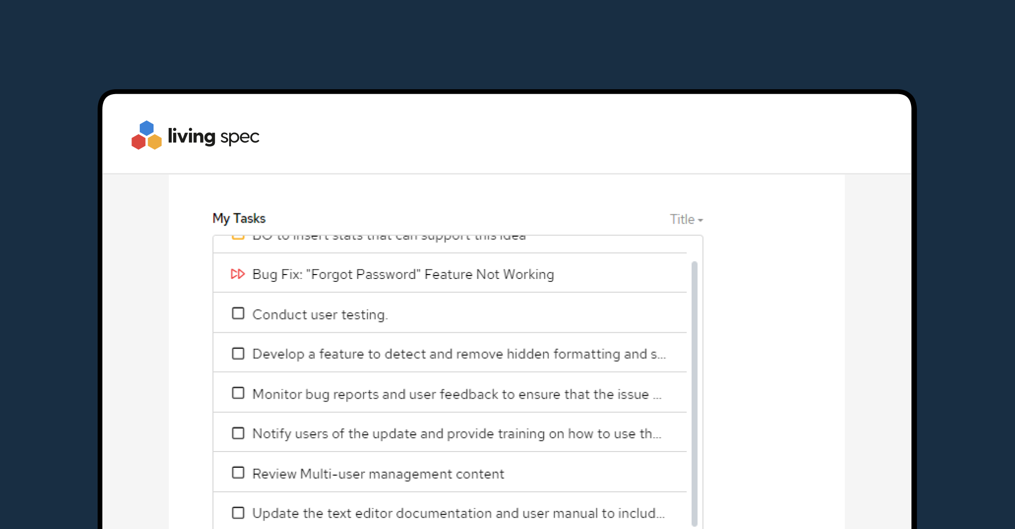Viewport: 1015px width, 529px height.
Task: Open the Monitor bug reports task
Action: (x=456, y=394)
